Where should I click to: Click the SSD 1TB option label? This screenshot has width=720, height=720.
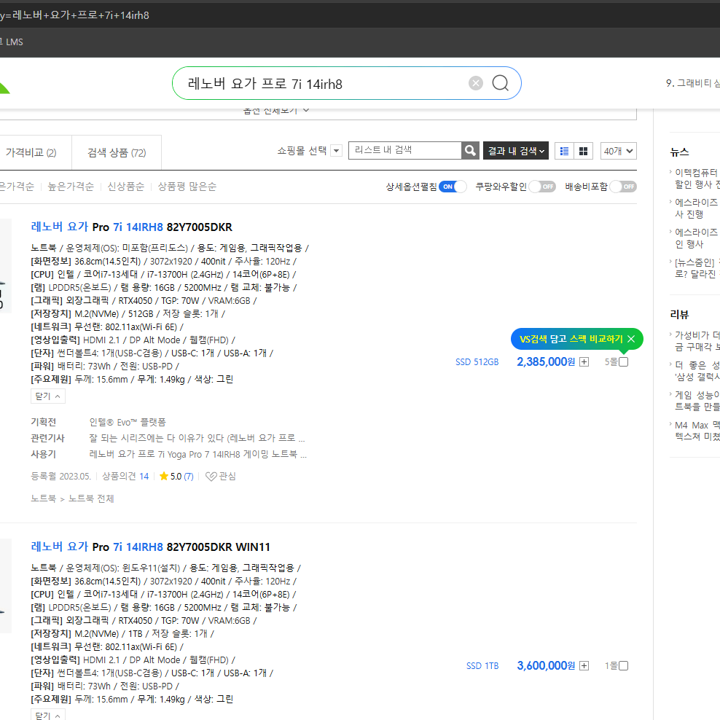click(482, 666)
